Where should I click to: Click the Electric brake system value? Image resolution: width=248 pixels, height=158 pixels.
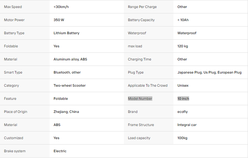(60, 151)
